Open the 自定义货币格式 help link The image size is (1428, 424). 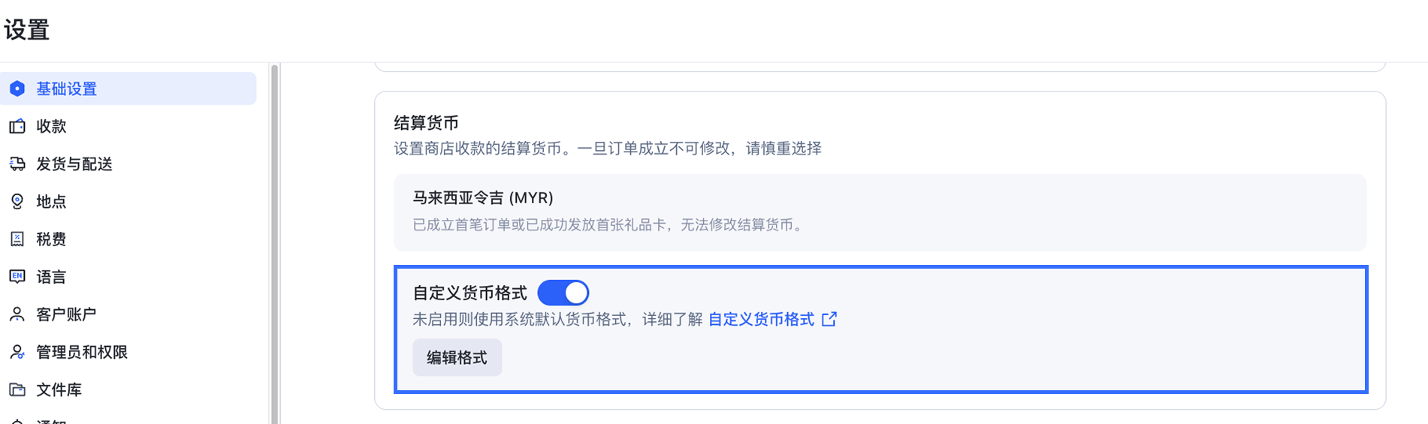click(x=761, y=320)
